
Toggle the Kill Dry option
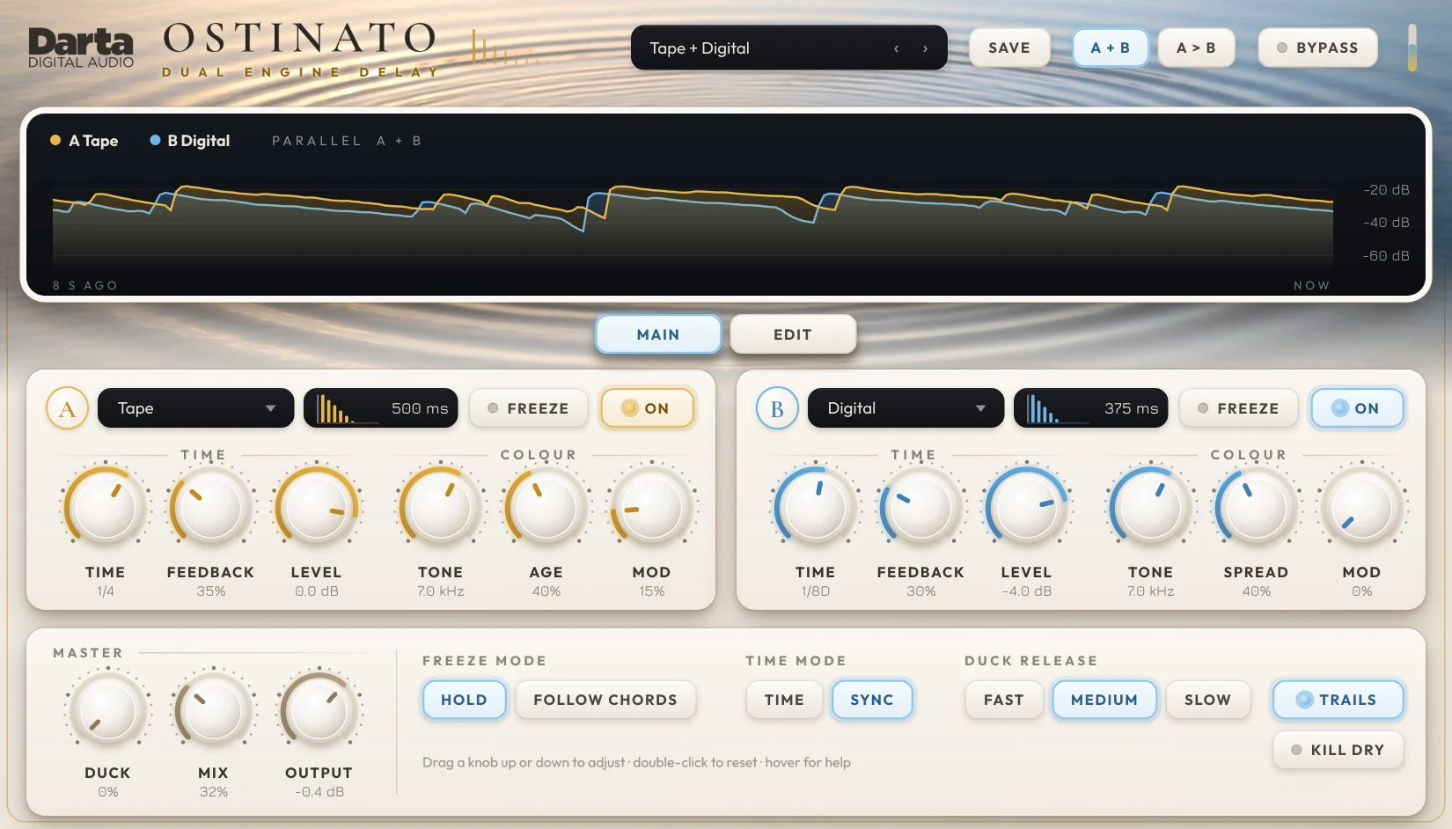pyautogui.click(x=1338, y=750)
